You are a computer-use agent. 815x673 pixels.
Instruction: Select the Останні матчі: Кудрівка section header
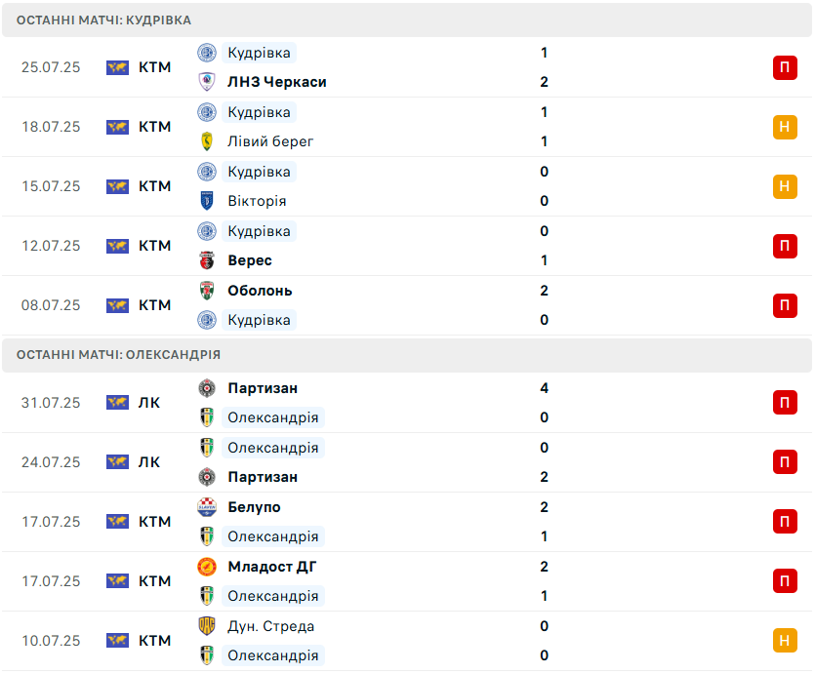(x=104, y=20)
